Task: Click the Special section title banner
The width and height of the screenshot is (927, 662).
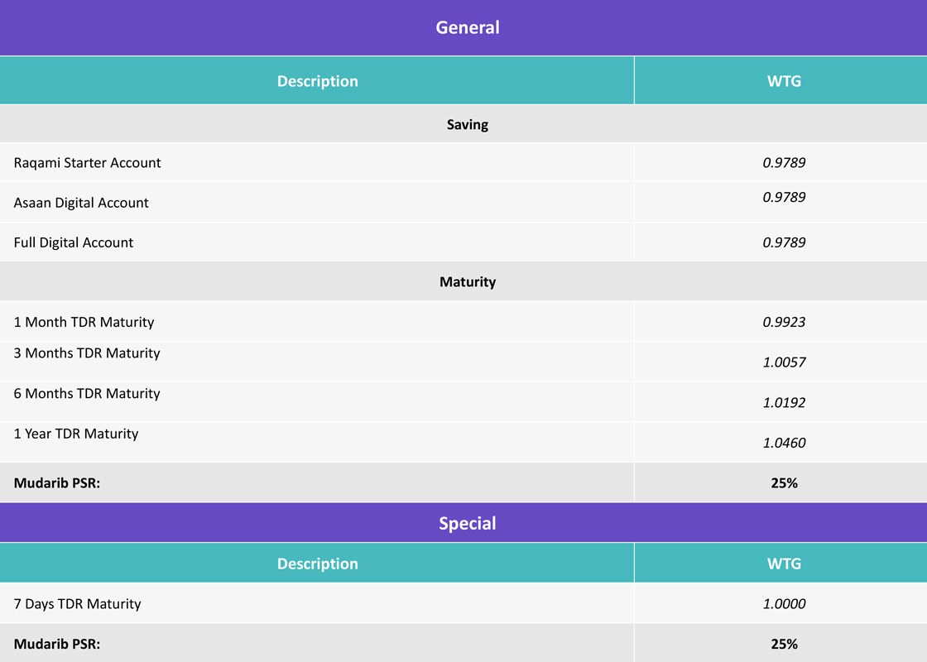Action: [x=467, y=523]
